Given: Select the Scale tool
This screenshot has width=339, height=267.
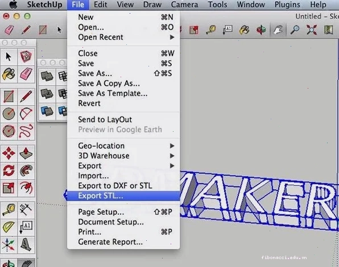Looking at the screenshot, I should tap(9, 188).
